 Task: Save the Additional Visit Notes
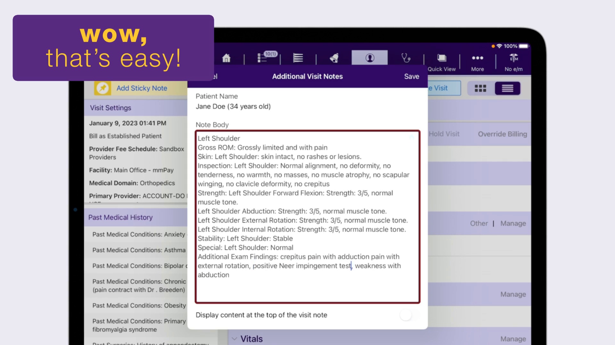(x=411, y=76)
